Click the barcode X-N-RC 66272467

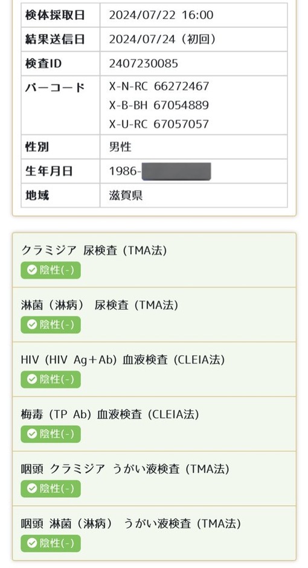159,87
